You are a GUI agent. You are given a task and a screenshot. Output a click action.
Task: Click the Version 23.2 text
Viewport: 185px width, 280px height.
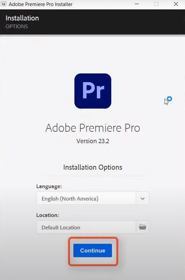[92, 141]
